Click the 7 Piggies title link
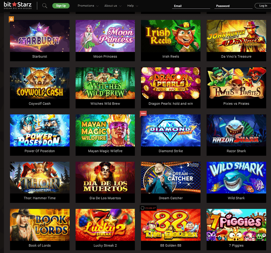 [x=236, y=245]
